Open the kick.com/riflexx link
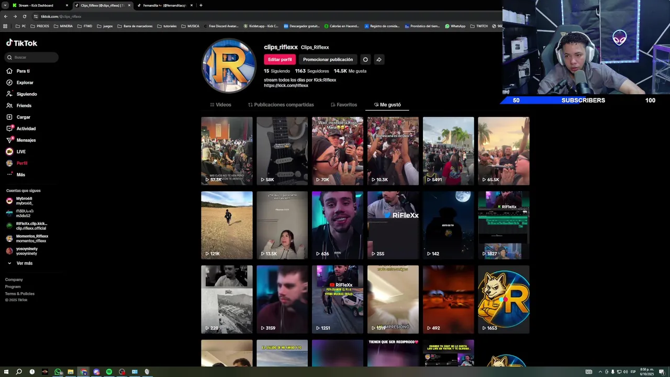 pyautogui.click(x=286, y=85)
